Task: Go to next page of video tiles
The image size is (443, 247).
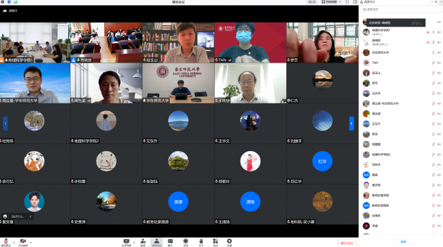Action: [352, 124]
